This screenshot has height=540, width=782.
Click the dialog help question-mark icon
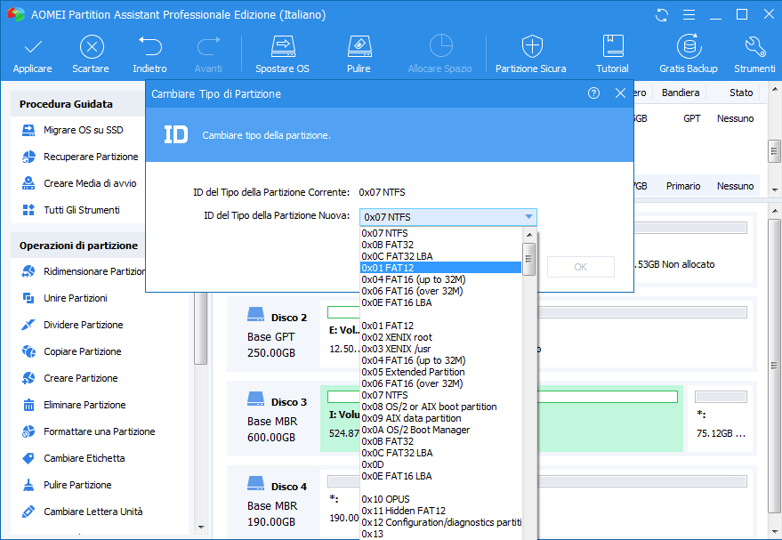coord(593,93)
